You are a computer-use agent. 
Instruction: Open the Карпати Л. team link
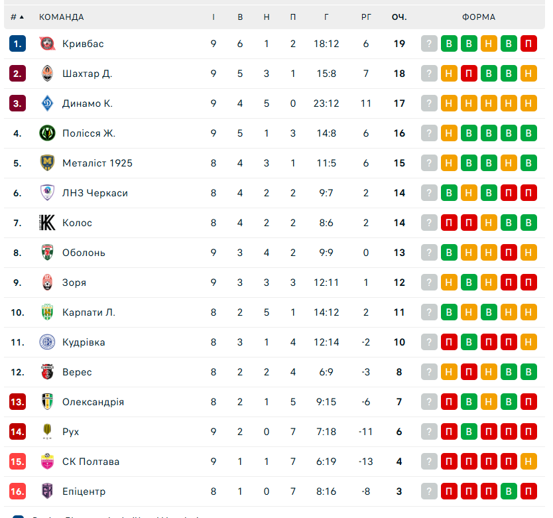pos(89,312)
